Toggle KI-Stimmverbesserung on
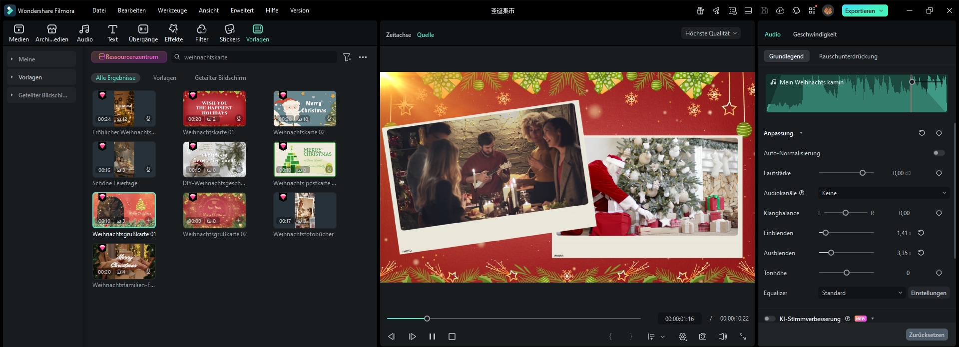Viewport: 959px width, 347px height. pyautogui.click(x=770, y=319)
